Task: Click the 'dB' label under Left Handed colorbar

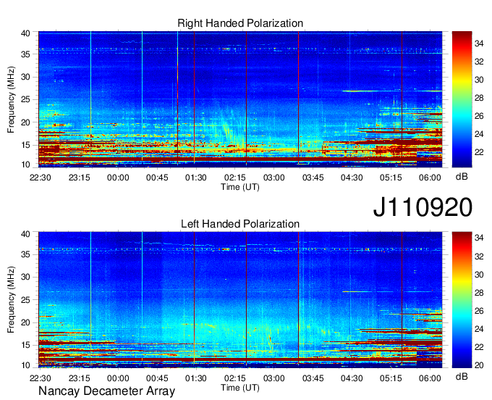Action: pos(462,376)
